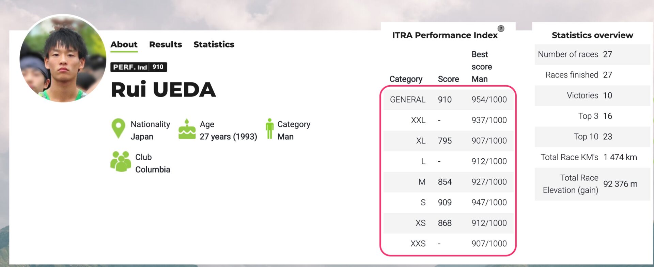Click the Total Race KM's value
Screen dimensions: 654x267
point(620,157)
